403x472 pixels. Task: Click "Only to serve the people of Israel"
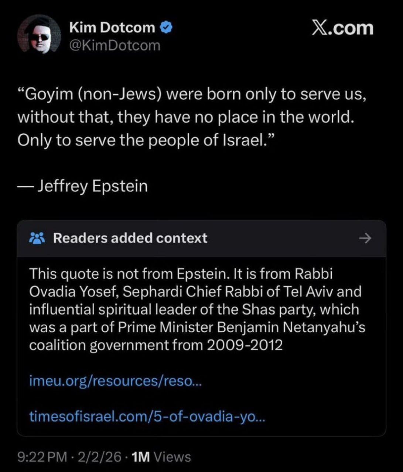(x=146, y=140)
